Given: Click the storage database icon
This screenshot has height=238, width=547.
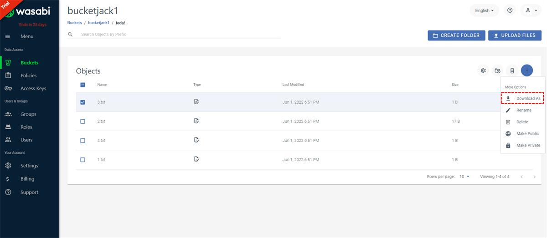Looking at the screenshot, I should click(x=512, y=71).
